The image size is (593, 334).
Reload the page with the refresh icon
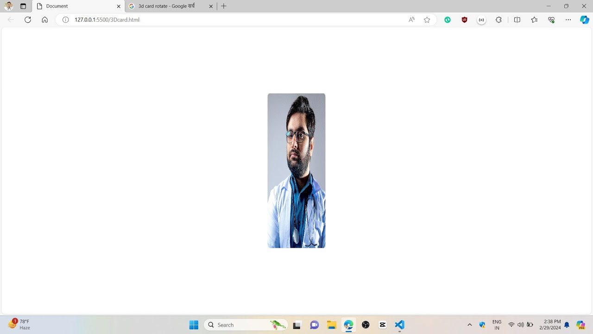tap(28, 19)
